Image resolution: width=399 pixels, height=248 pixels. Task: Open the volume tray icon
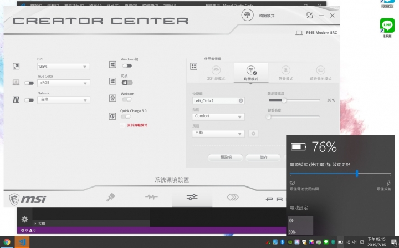click(355, 242)
